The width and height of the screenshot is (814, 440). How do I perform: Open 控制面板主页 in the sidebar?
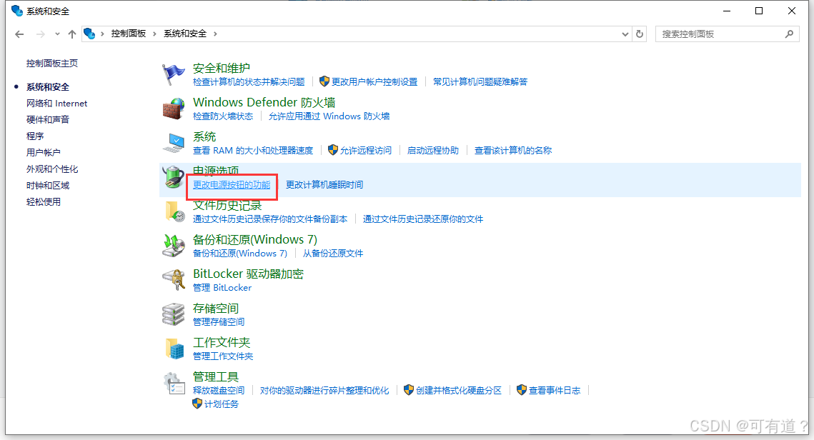(52, 64)
